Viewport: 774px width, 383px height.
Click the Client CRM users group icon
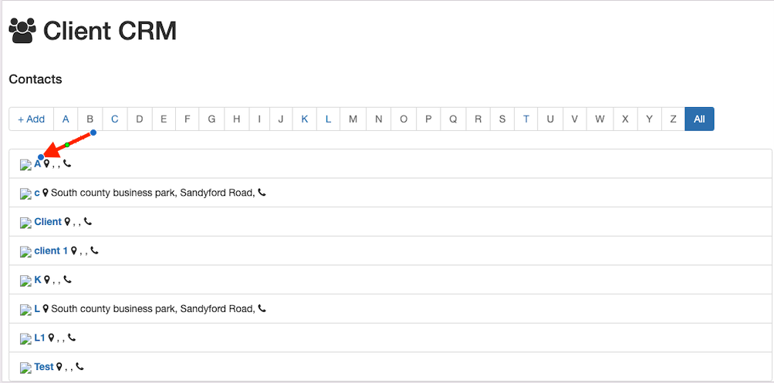[22, 31]
